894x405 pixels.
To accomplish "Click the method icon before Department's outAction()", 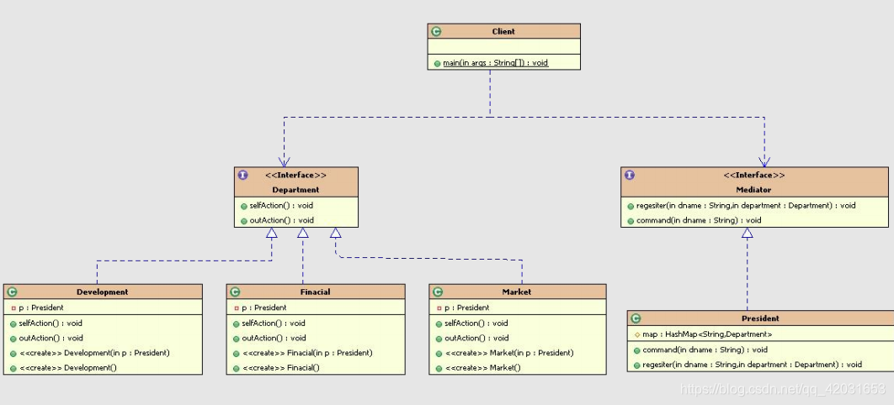I will tap(243, 221).
